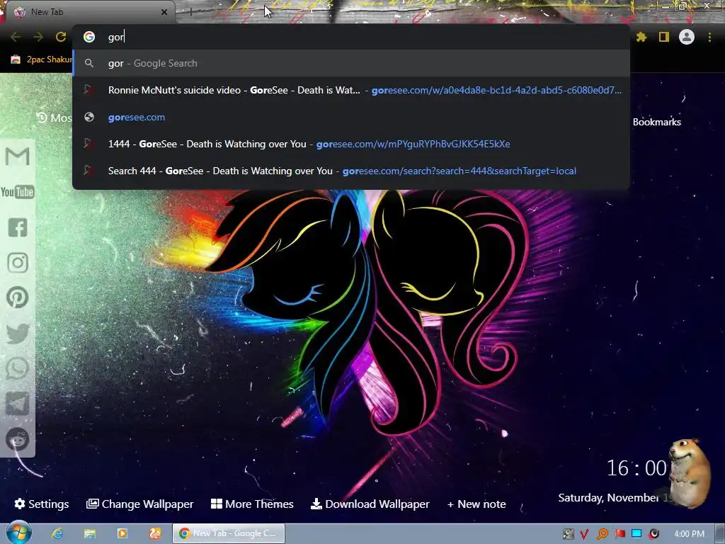Select the '1444 - GoreSee' history suggestion
Screen dimensions: 725x544
pos(351,144)
